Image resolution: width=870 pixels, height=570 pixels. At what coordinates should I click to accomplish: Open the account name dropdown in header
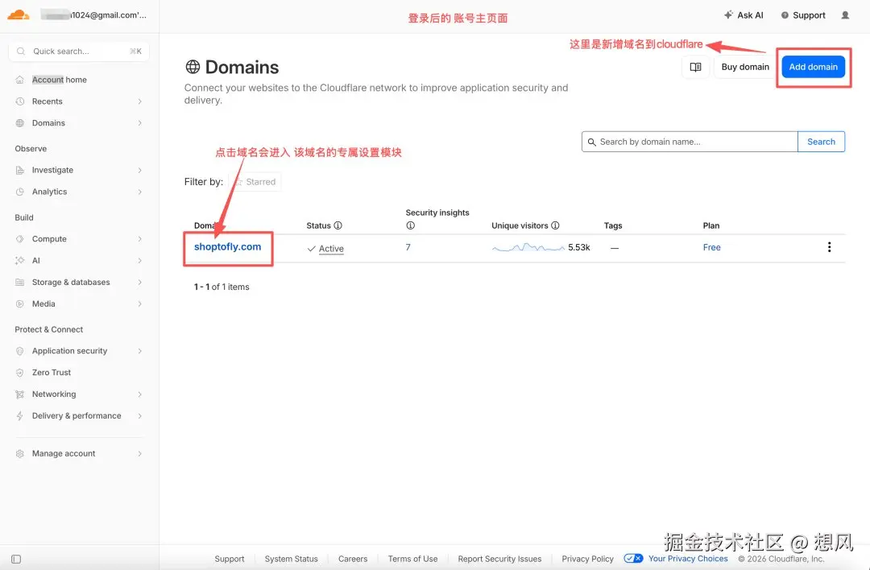point(93,15)
